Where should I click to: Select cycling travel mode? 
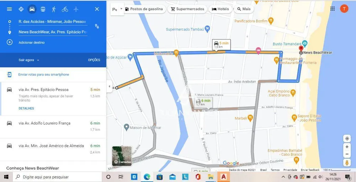pyautogui.click(x=65, y=9)
